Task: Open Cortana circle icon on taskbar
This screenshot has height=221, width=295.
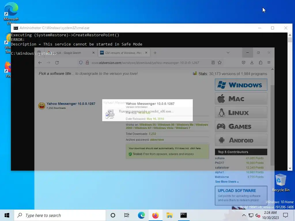Action: coord(113,215)
